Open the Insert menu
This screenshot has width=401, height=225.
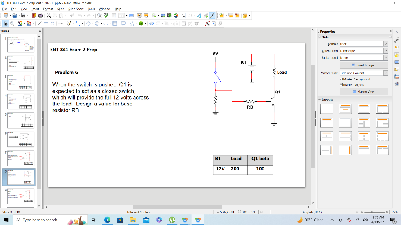pos(35,9)
